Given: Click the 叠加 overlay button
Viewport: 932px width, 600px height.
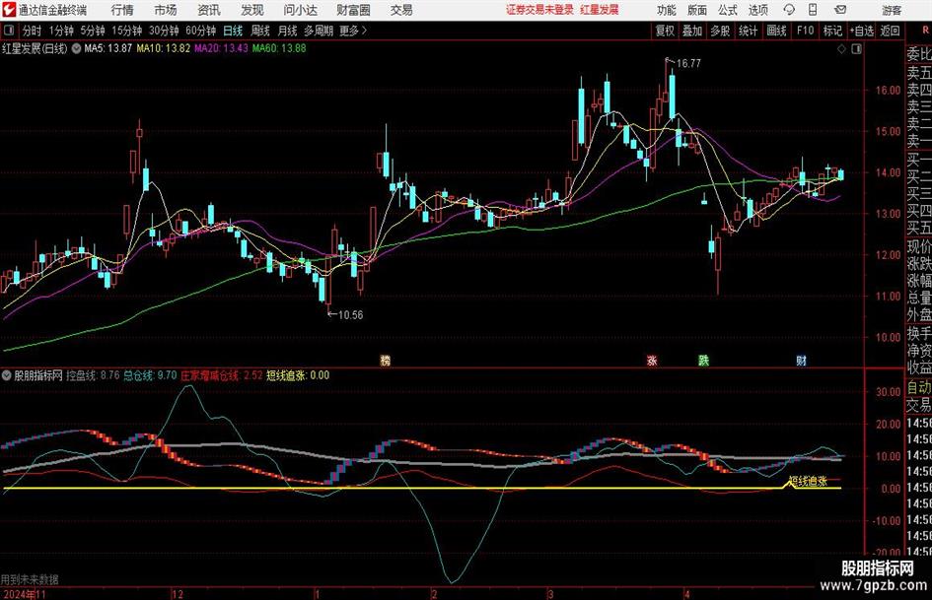Looking at the screenshot, I should [x=692, y=31].
